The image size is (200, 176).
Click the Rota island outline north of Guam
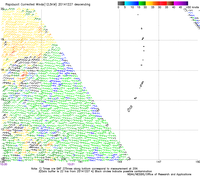pyautogui.click(x=135, y=98)
